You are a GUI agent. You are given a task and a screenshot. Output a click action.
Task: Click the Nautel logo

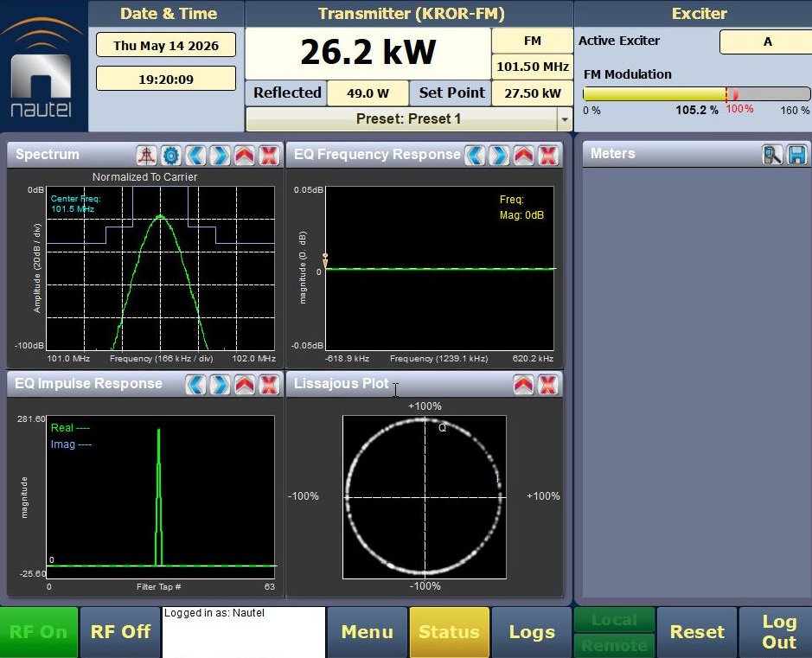coord(41,67)
